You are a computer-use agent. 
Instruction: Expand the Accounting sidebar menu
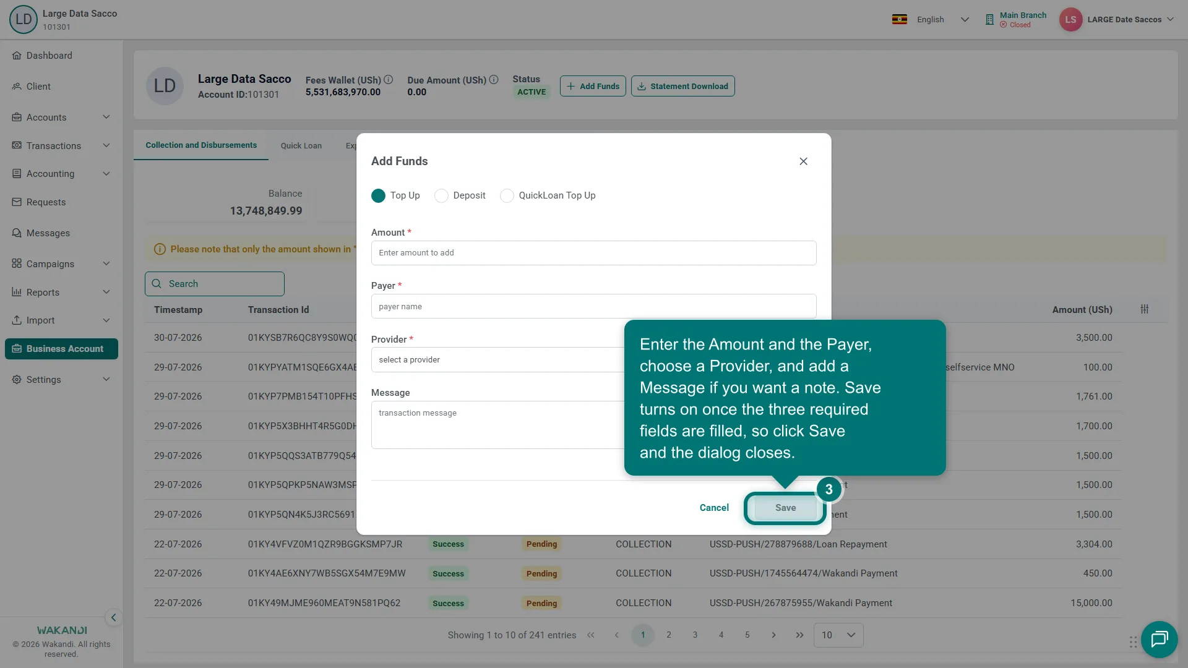106,174
